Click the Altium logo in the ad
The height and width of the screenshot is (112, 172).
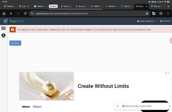pyautogui.click(x=26, y=107)
